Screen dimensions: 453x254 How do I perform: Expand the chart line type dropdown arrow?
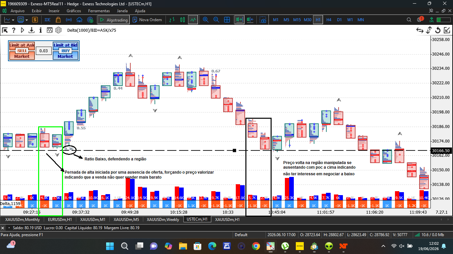coord(13,20)
